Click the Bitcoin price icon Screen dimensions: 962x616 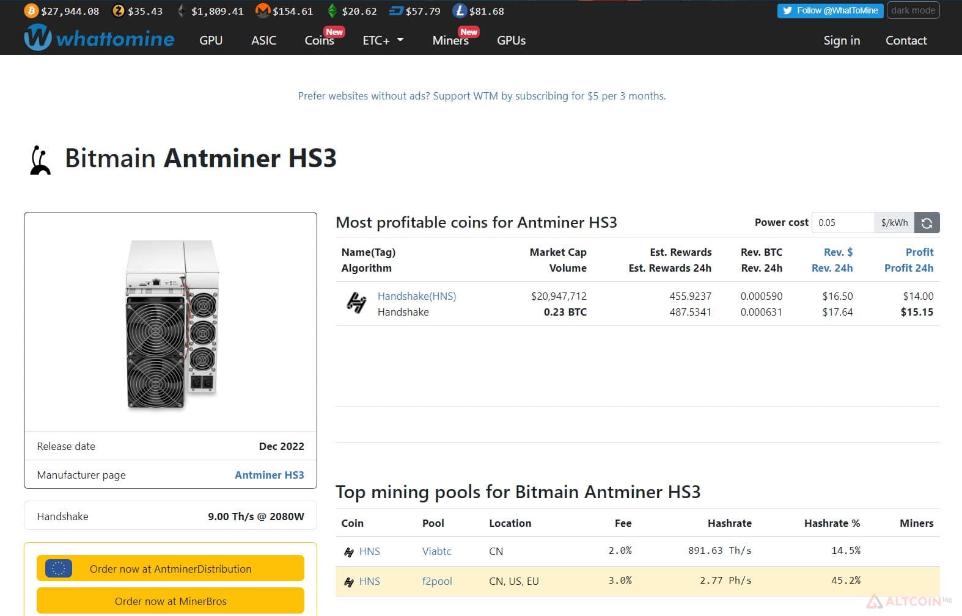click(x=31, y=10)
